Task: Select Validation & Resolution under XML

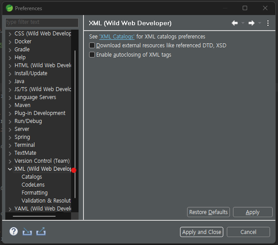Action: tap(46, 201)
